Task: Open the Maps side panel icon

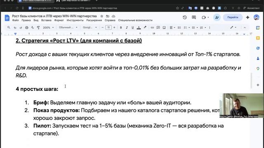Action: point(258,69)
